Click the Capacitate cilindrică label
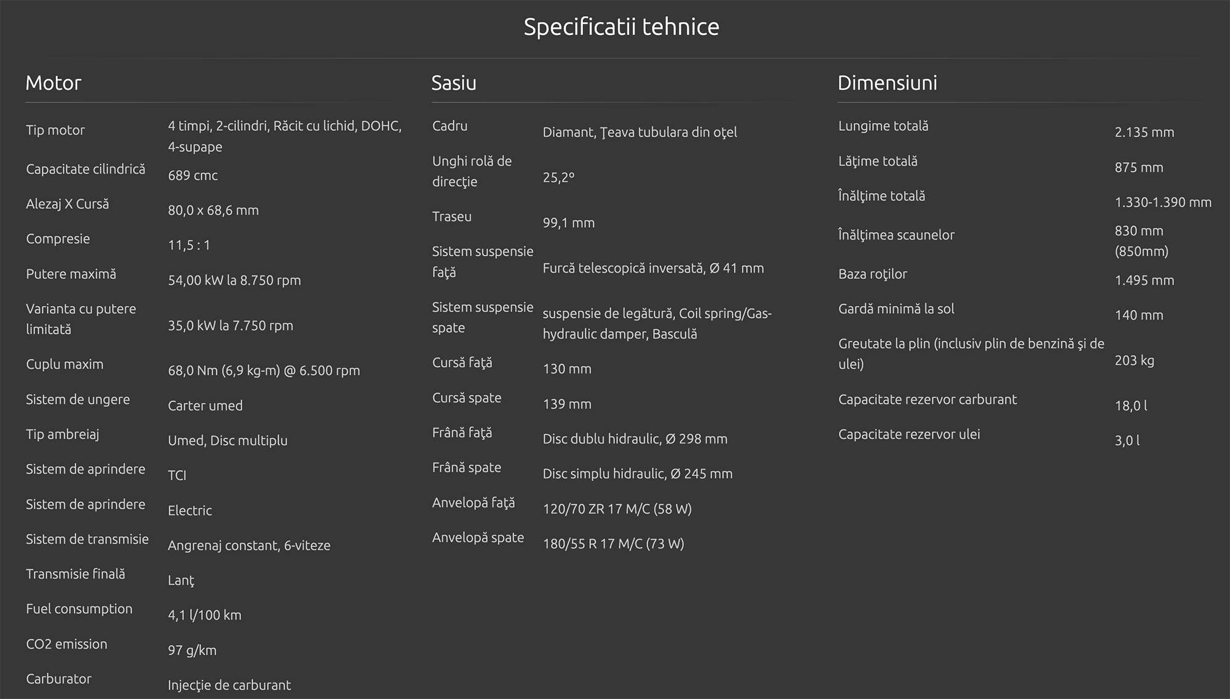The height and width of the screenshot is (699, 1230). point(85,169)
